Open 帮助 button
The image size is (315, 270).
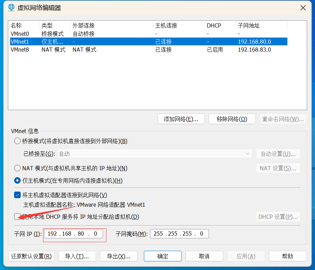[288, 256]
